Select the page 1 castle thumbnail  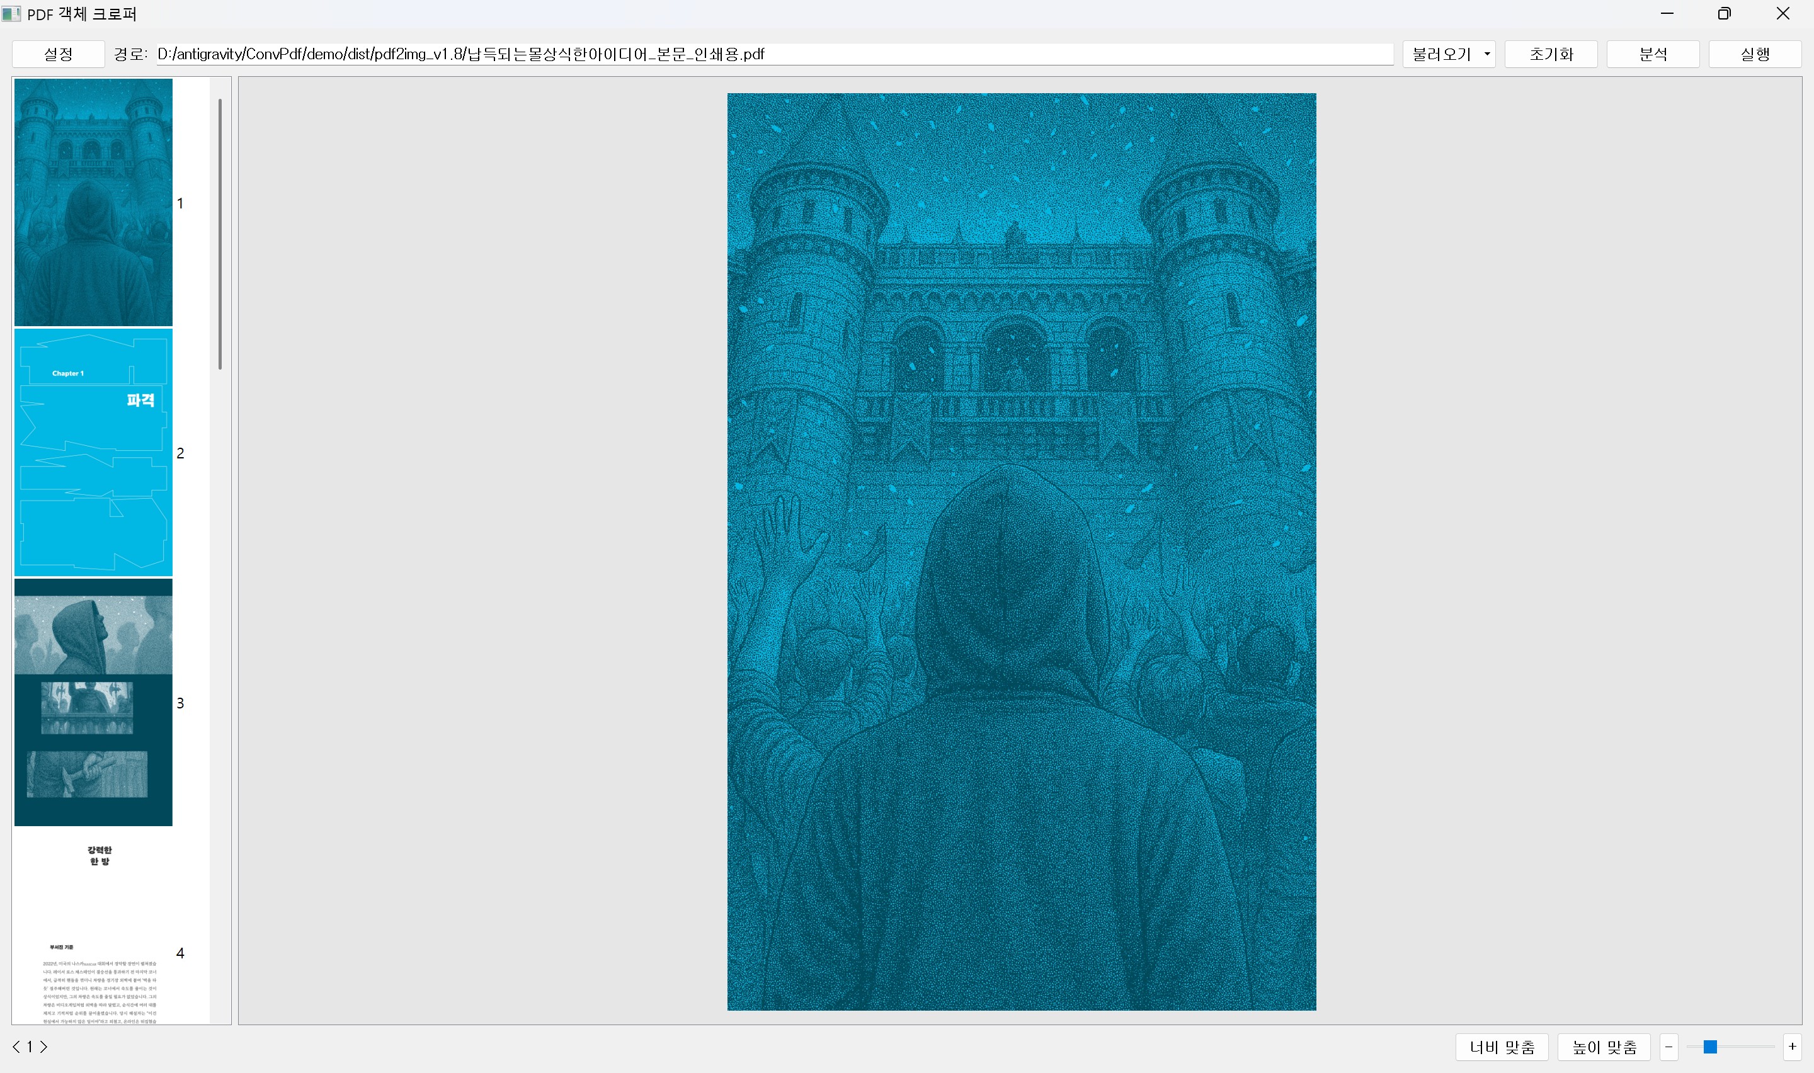93,203
